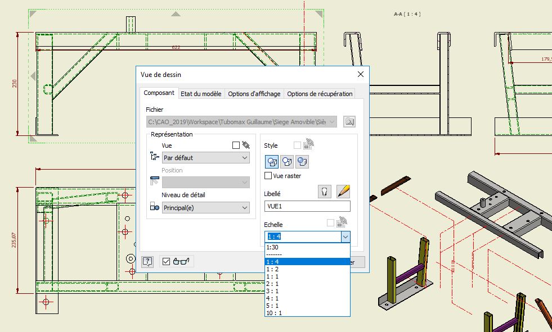
Task: Switch to the Etat du modèle tab
Action: pyautogui.click(x=201, y=94)
